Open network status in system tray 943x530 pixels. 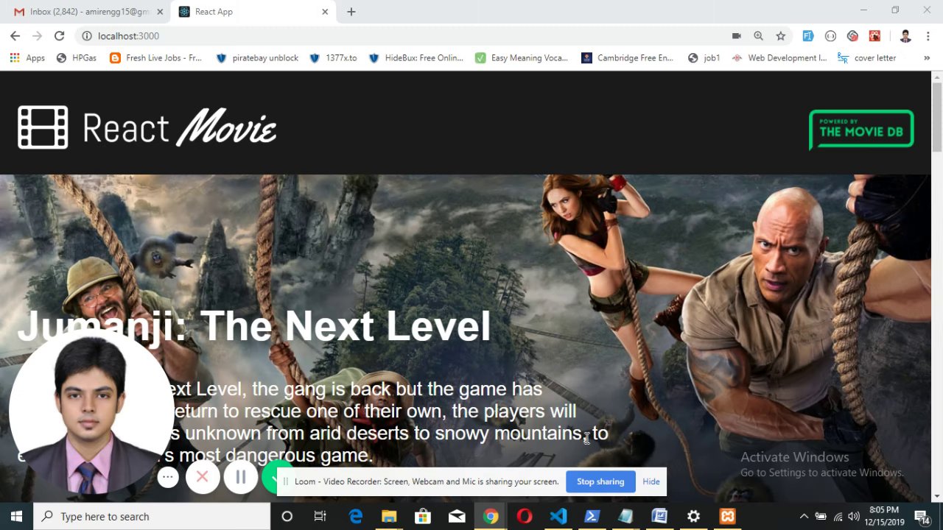click(838, 516)
